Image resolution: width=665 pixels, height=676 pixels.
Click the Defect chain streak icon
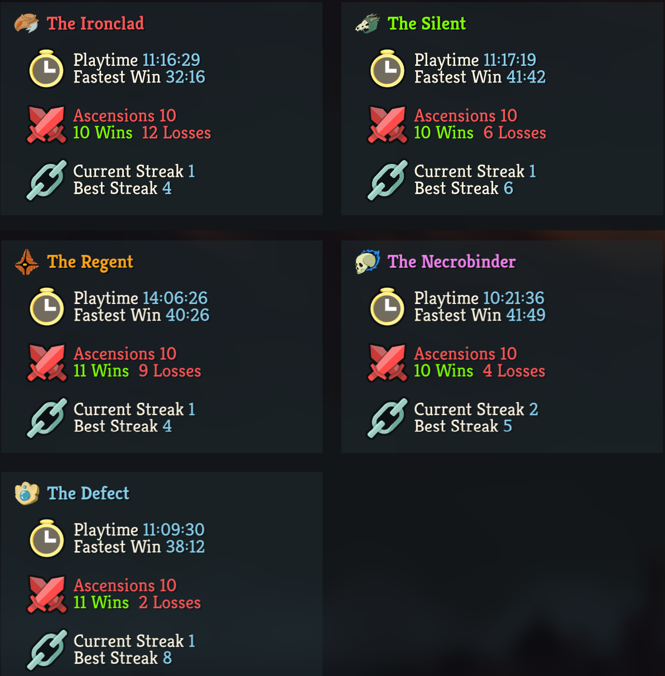pos(47,650)
